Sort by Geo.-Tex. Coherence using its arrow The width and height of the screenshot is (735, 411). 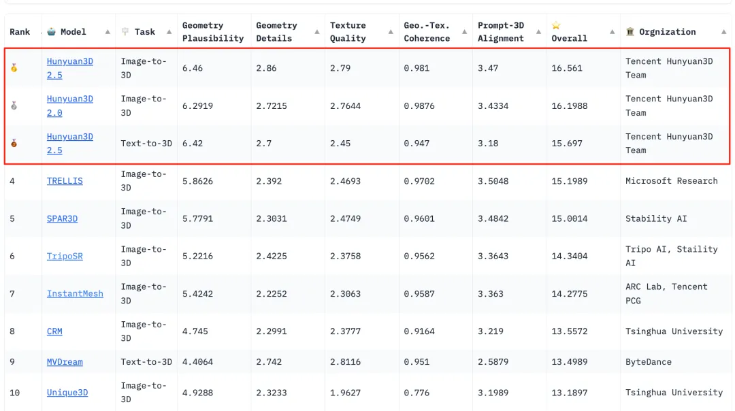pos(465,32)
